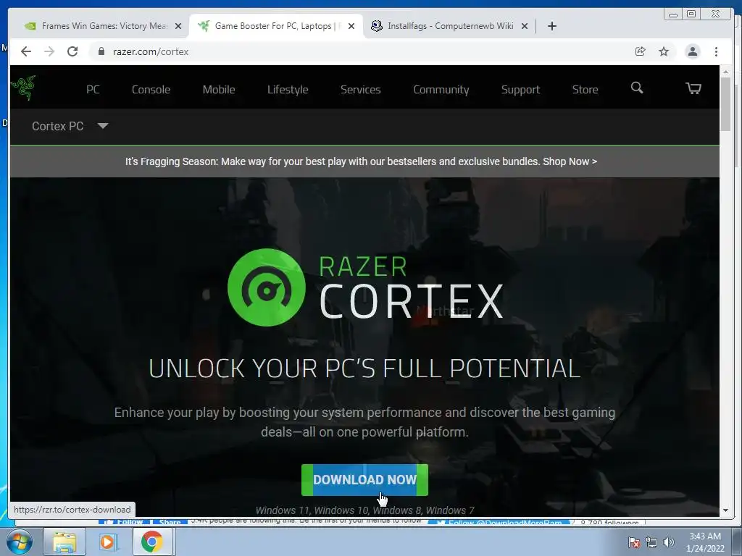Open the Mobile navigation menu
The width and height of the screenshot is (742, 556).
point(219,89)
